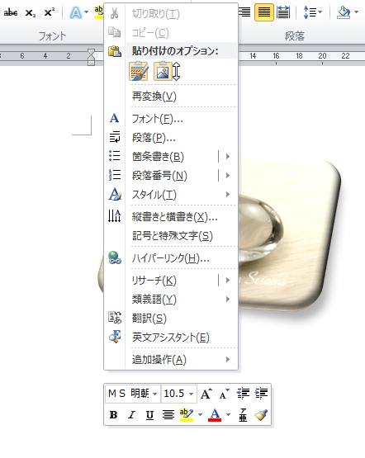
Task: Click the Subscript icon in the ribbon
Action: click(x=30, y=13)
